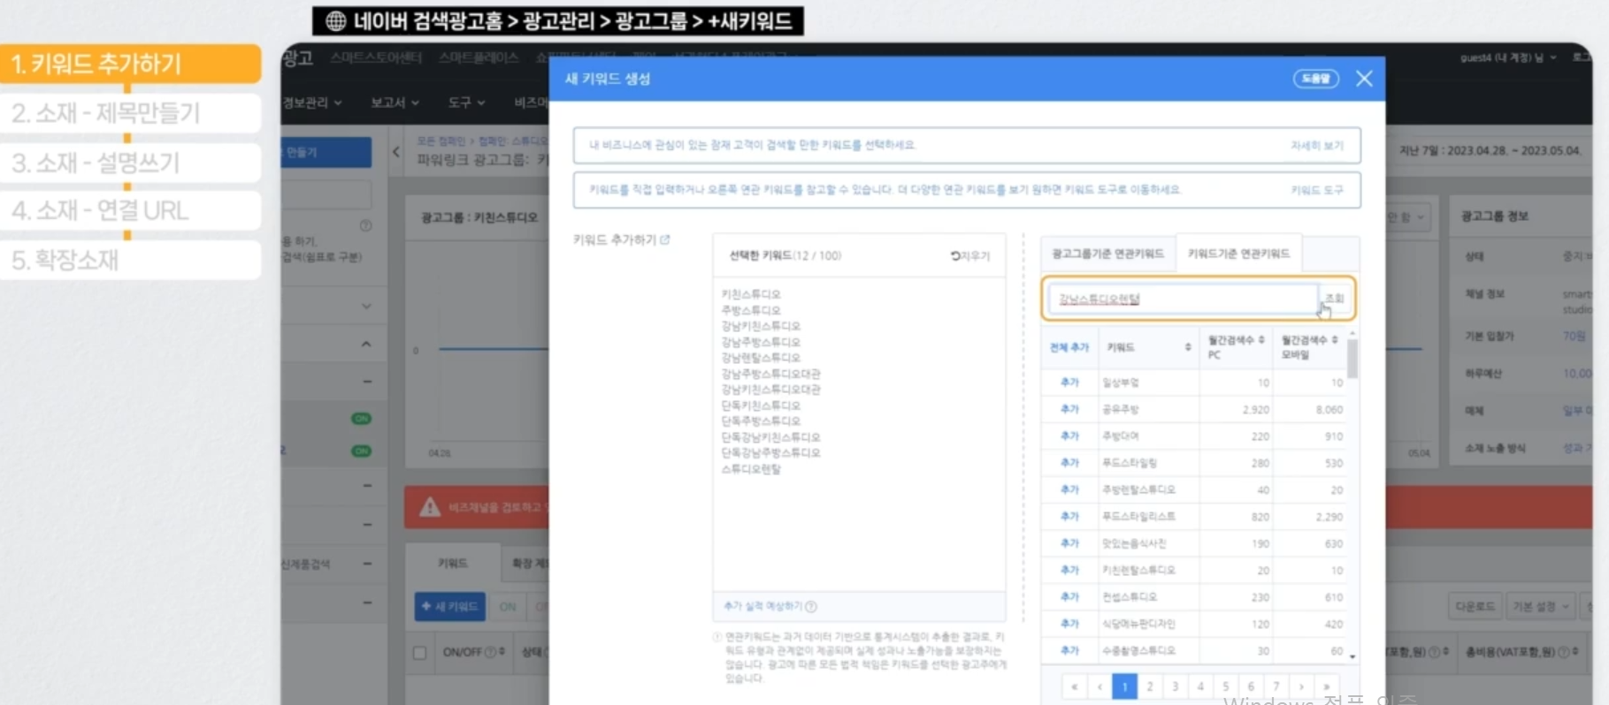Select 스튜디오렌탈 in selected keywords list
Image resolution: width=1609 pixels, height=705 pixels.
coord(751,470)
